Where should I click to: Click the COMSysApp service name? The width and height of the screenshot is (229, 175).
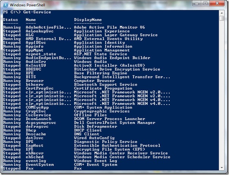pos(37,108)
